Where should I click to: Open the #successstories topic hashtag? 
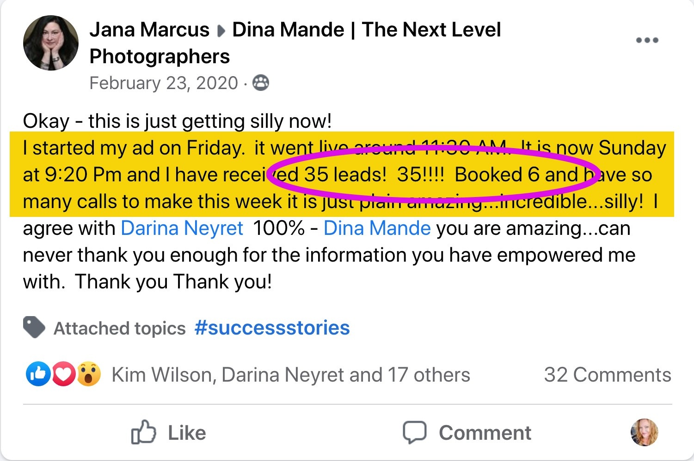[272, 328]
